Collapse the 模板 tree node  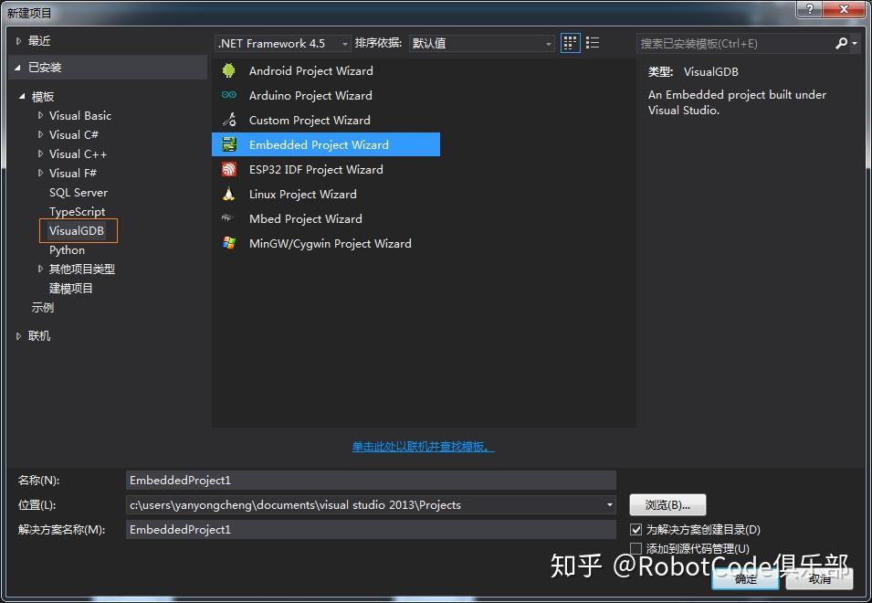[23, 96]
